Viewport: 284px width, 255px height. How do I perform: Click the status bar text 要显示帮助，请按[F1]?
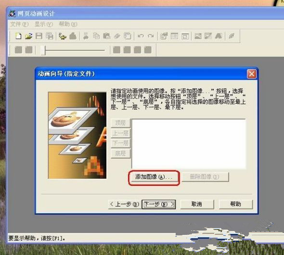point(37,238)
